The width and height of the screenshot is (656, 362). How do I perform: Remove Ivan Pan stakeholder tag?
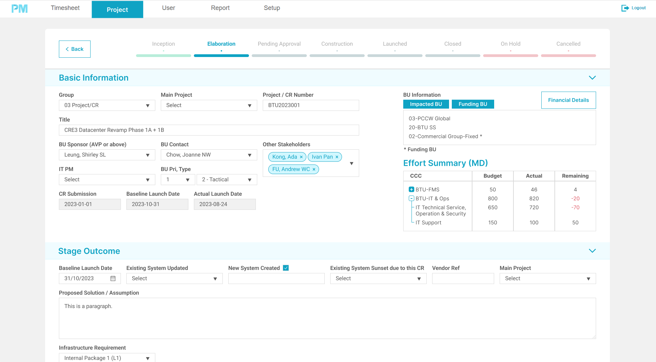[337, 157]
